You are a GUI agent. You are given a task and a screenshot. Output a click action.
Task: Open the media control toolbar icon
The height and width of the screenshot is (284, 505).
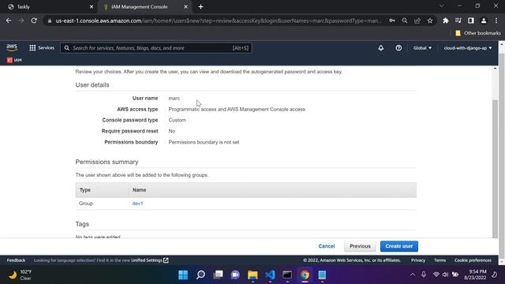point(458,21)
